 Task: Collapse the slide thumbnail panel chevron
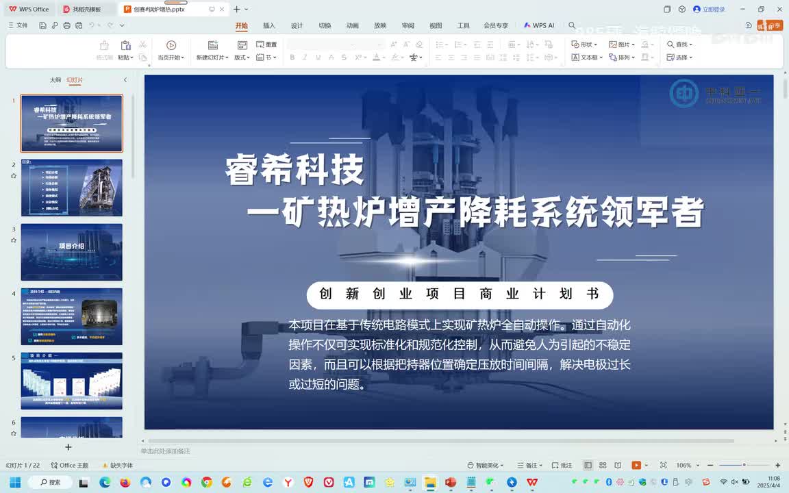[125, 80]
